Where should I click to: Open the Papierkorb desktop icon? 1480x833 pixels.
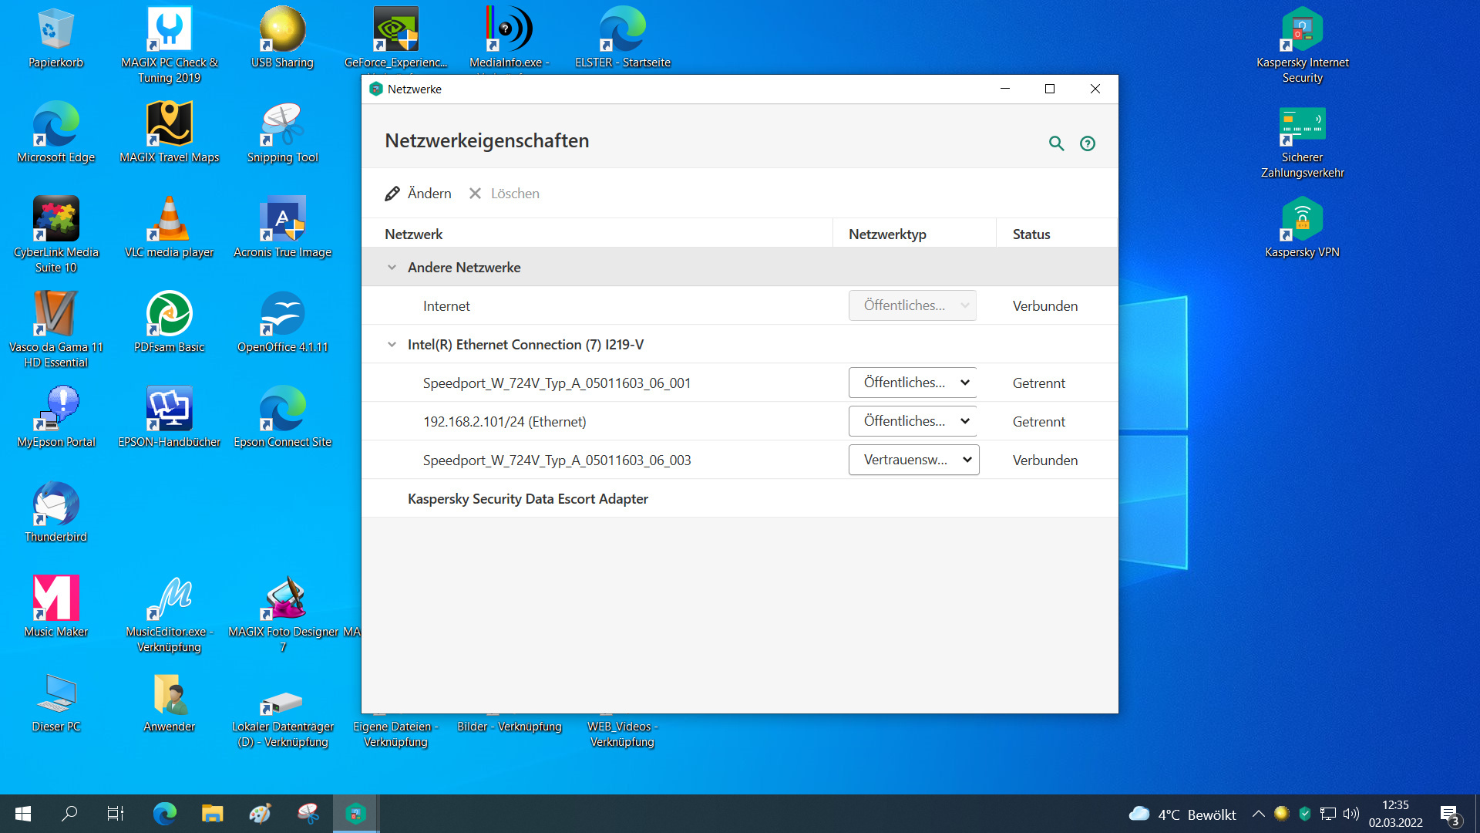click(x=55, y=39)
